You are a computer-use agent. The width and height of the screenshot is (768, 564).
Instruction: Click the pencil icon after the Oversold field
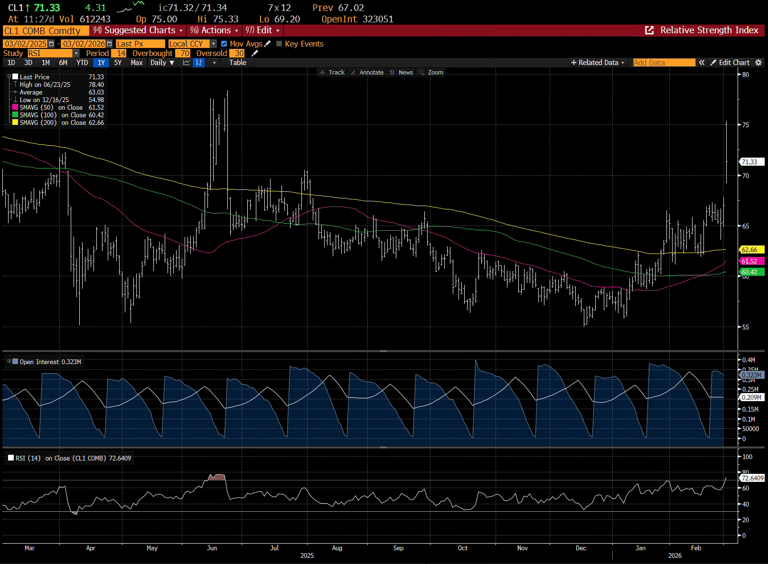point(254,53)
